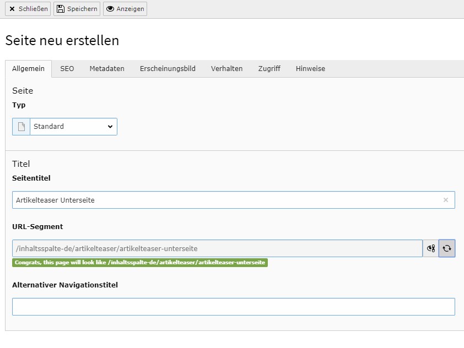The image size is (464, 348).
Task: Go to the Metadaten tab
Action: click(x=107, y=69)
